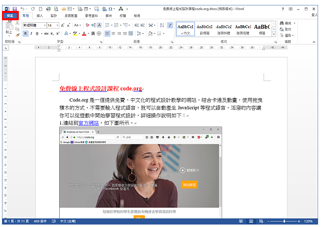Viewport: 325px width, 227px height.
Task: Toggle show/hide paragraph marks
Action: tap(170, 25)
